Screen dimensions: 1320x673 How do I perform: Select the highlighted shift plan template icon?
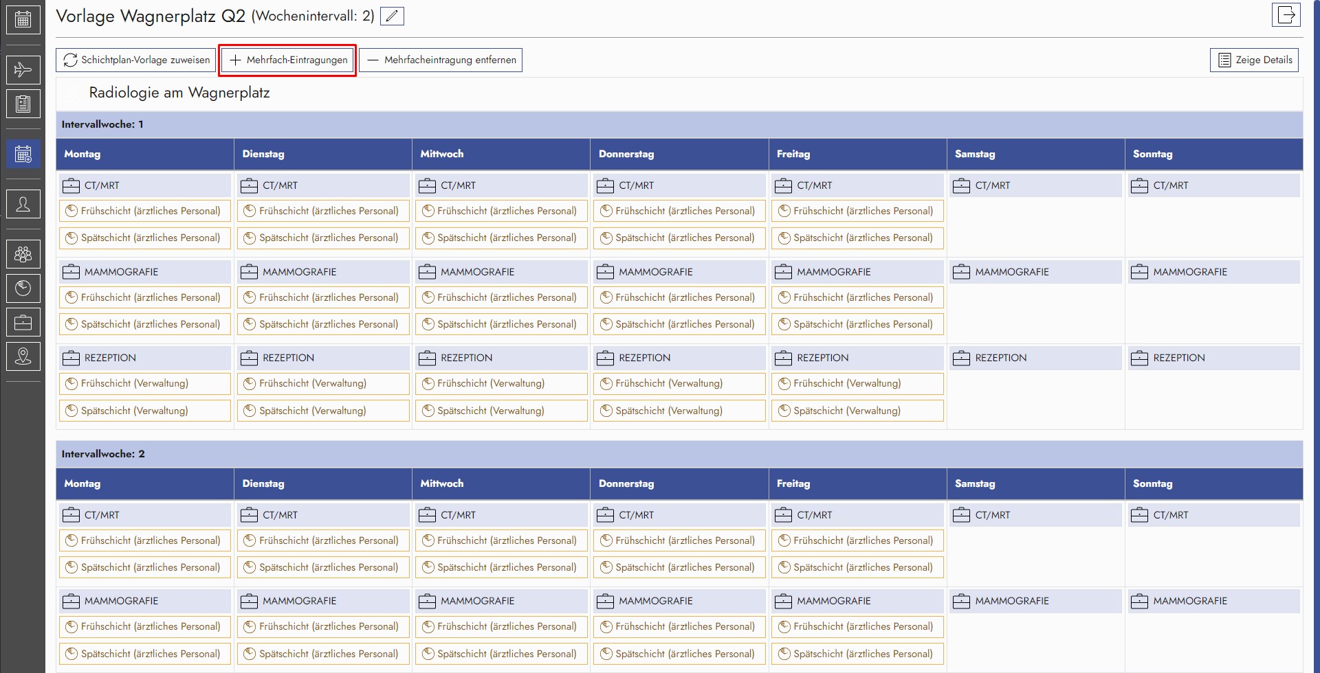click(23, 154)
